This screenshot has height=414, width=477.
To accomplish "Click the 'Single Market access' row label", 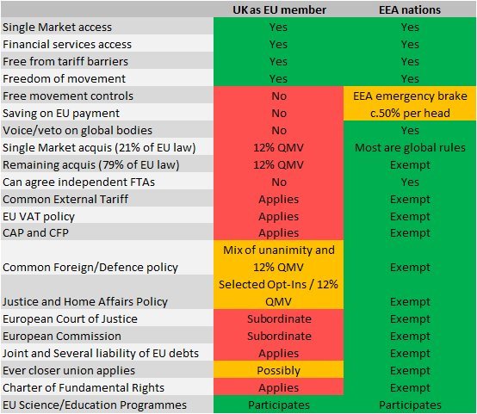I will pyautogui.click(x=57, y=27).
